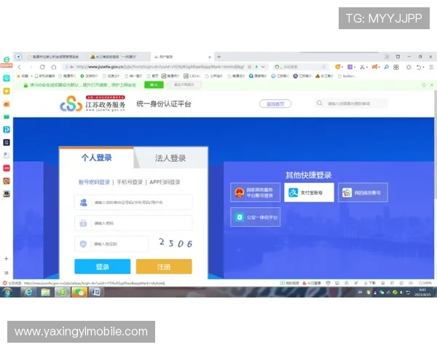Click the 360 browser address bar

[x=160, y=67]
